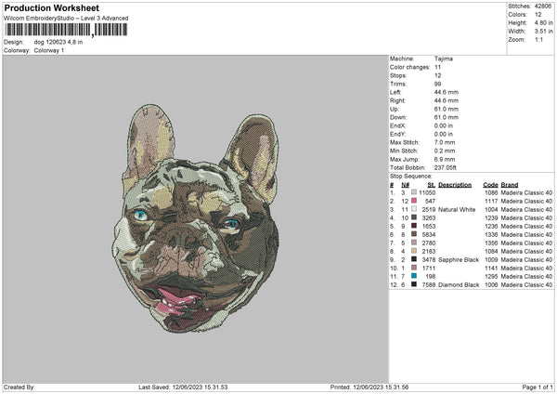Click the pink thread color swatch
Screen dimensions: 557x394
click(414, 201)
